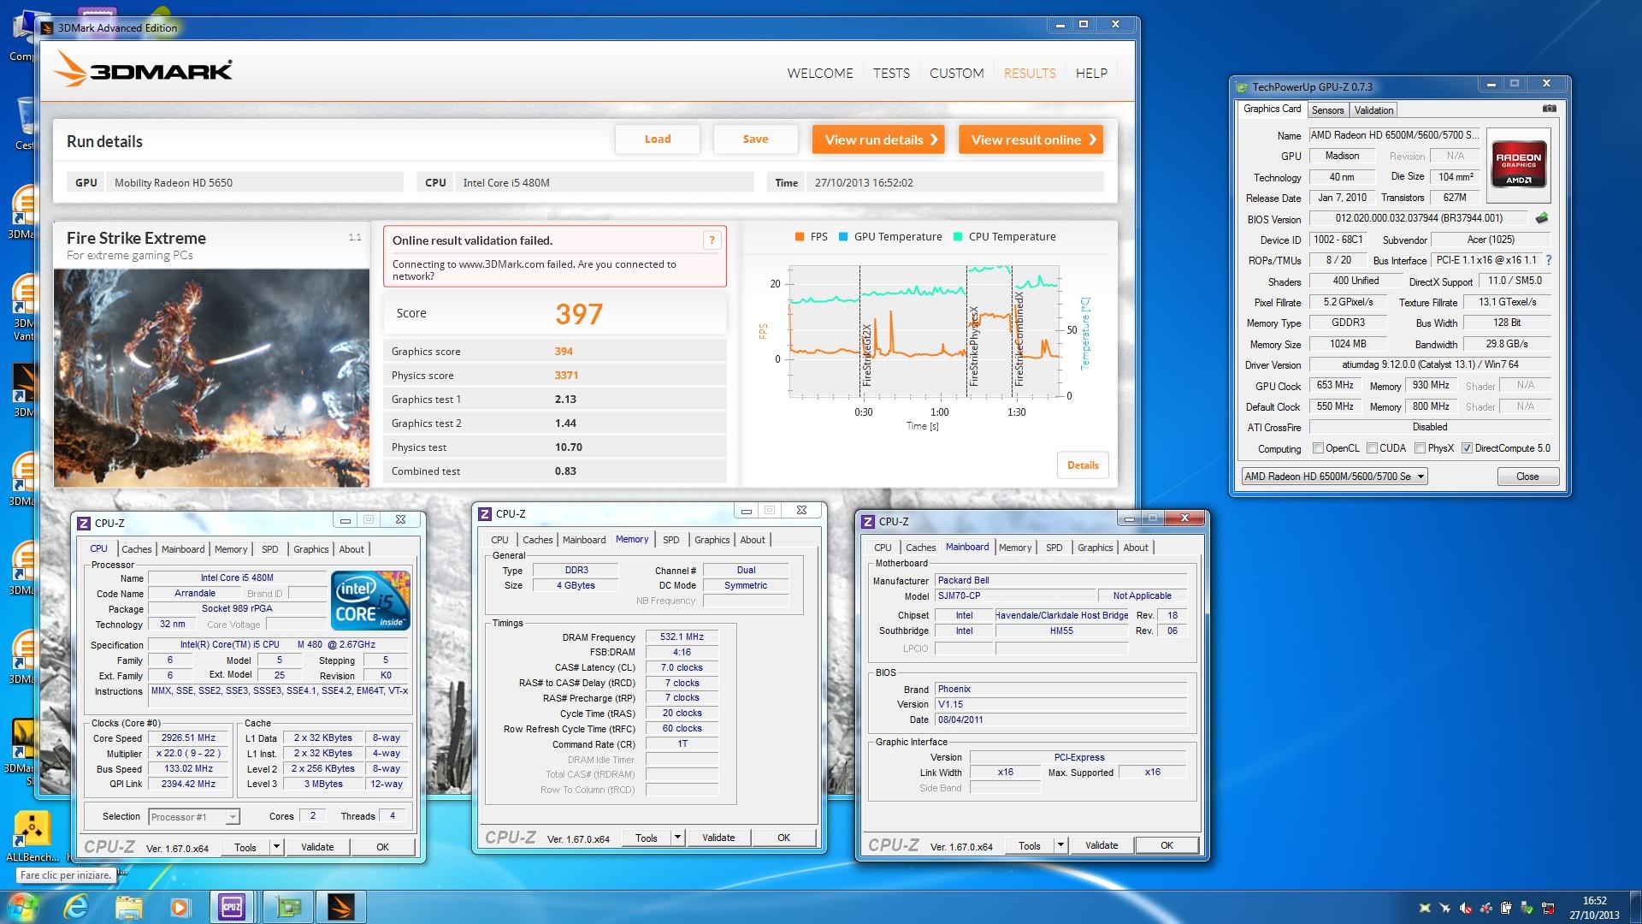Open Windows Explorer folder taskbar icon
1642x924 pixels.
coord(128,907)
